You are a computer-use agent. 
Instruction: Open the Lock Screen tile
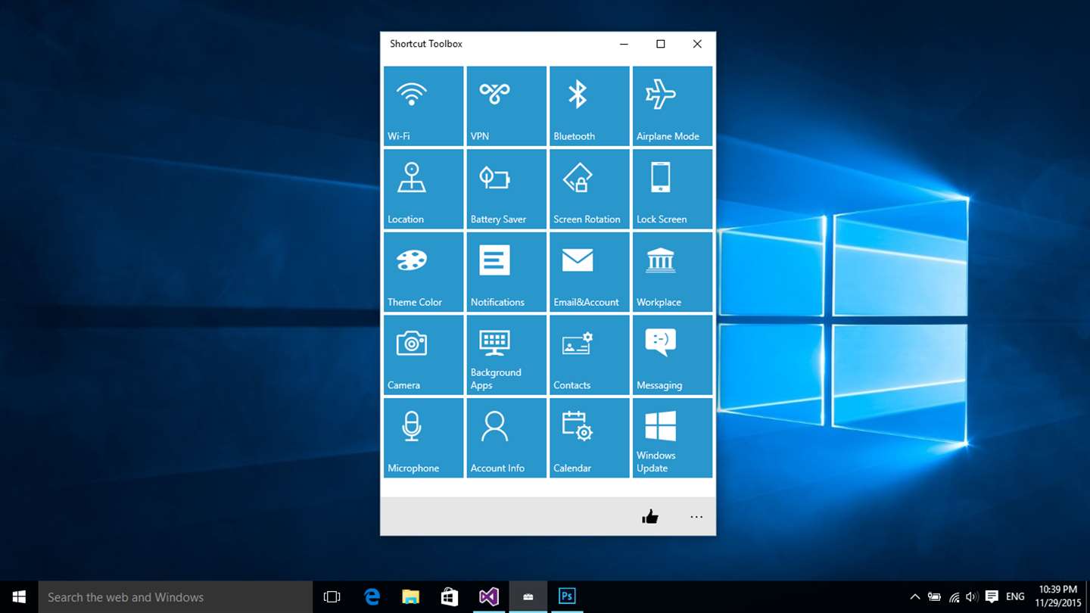672,189
